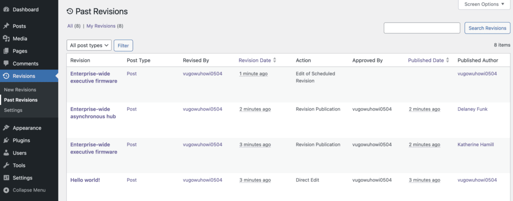Click the Dashboard gauge icon
This screenshot has height=201, width=513.
pyautogui.click(x=6, y=9)
